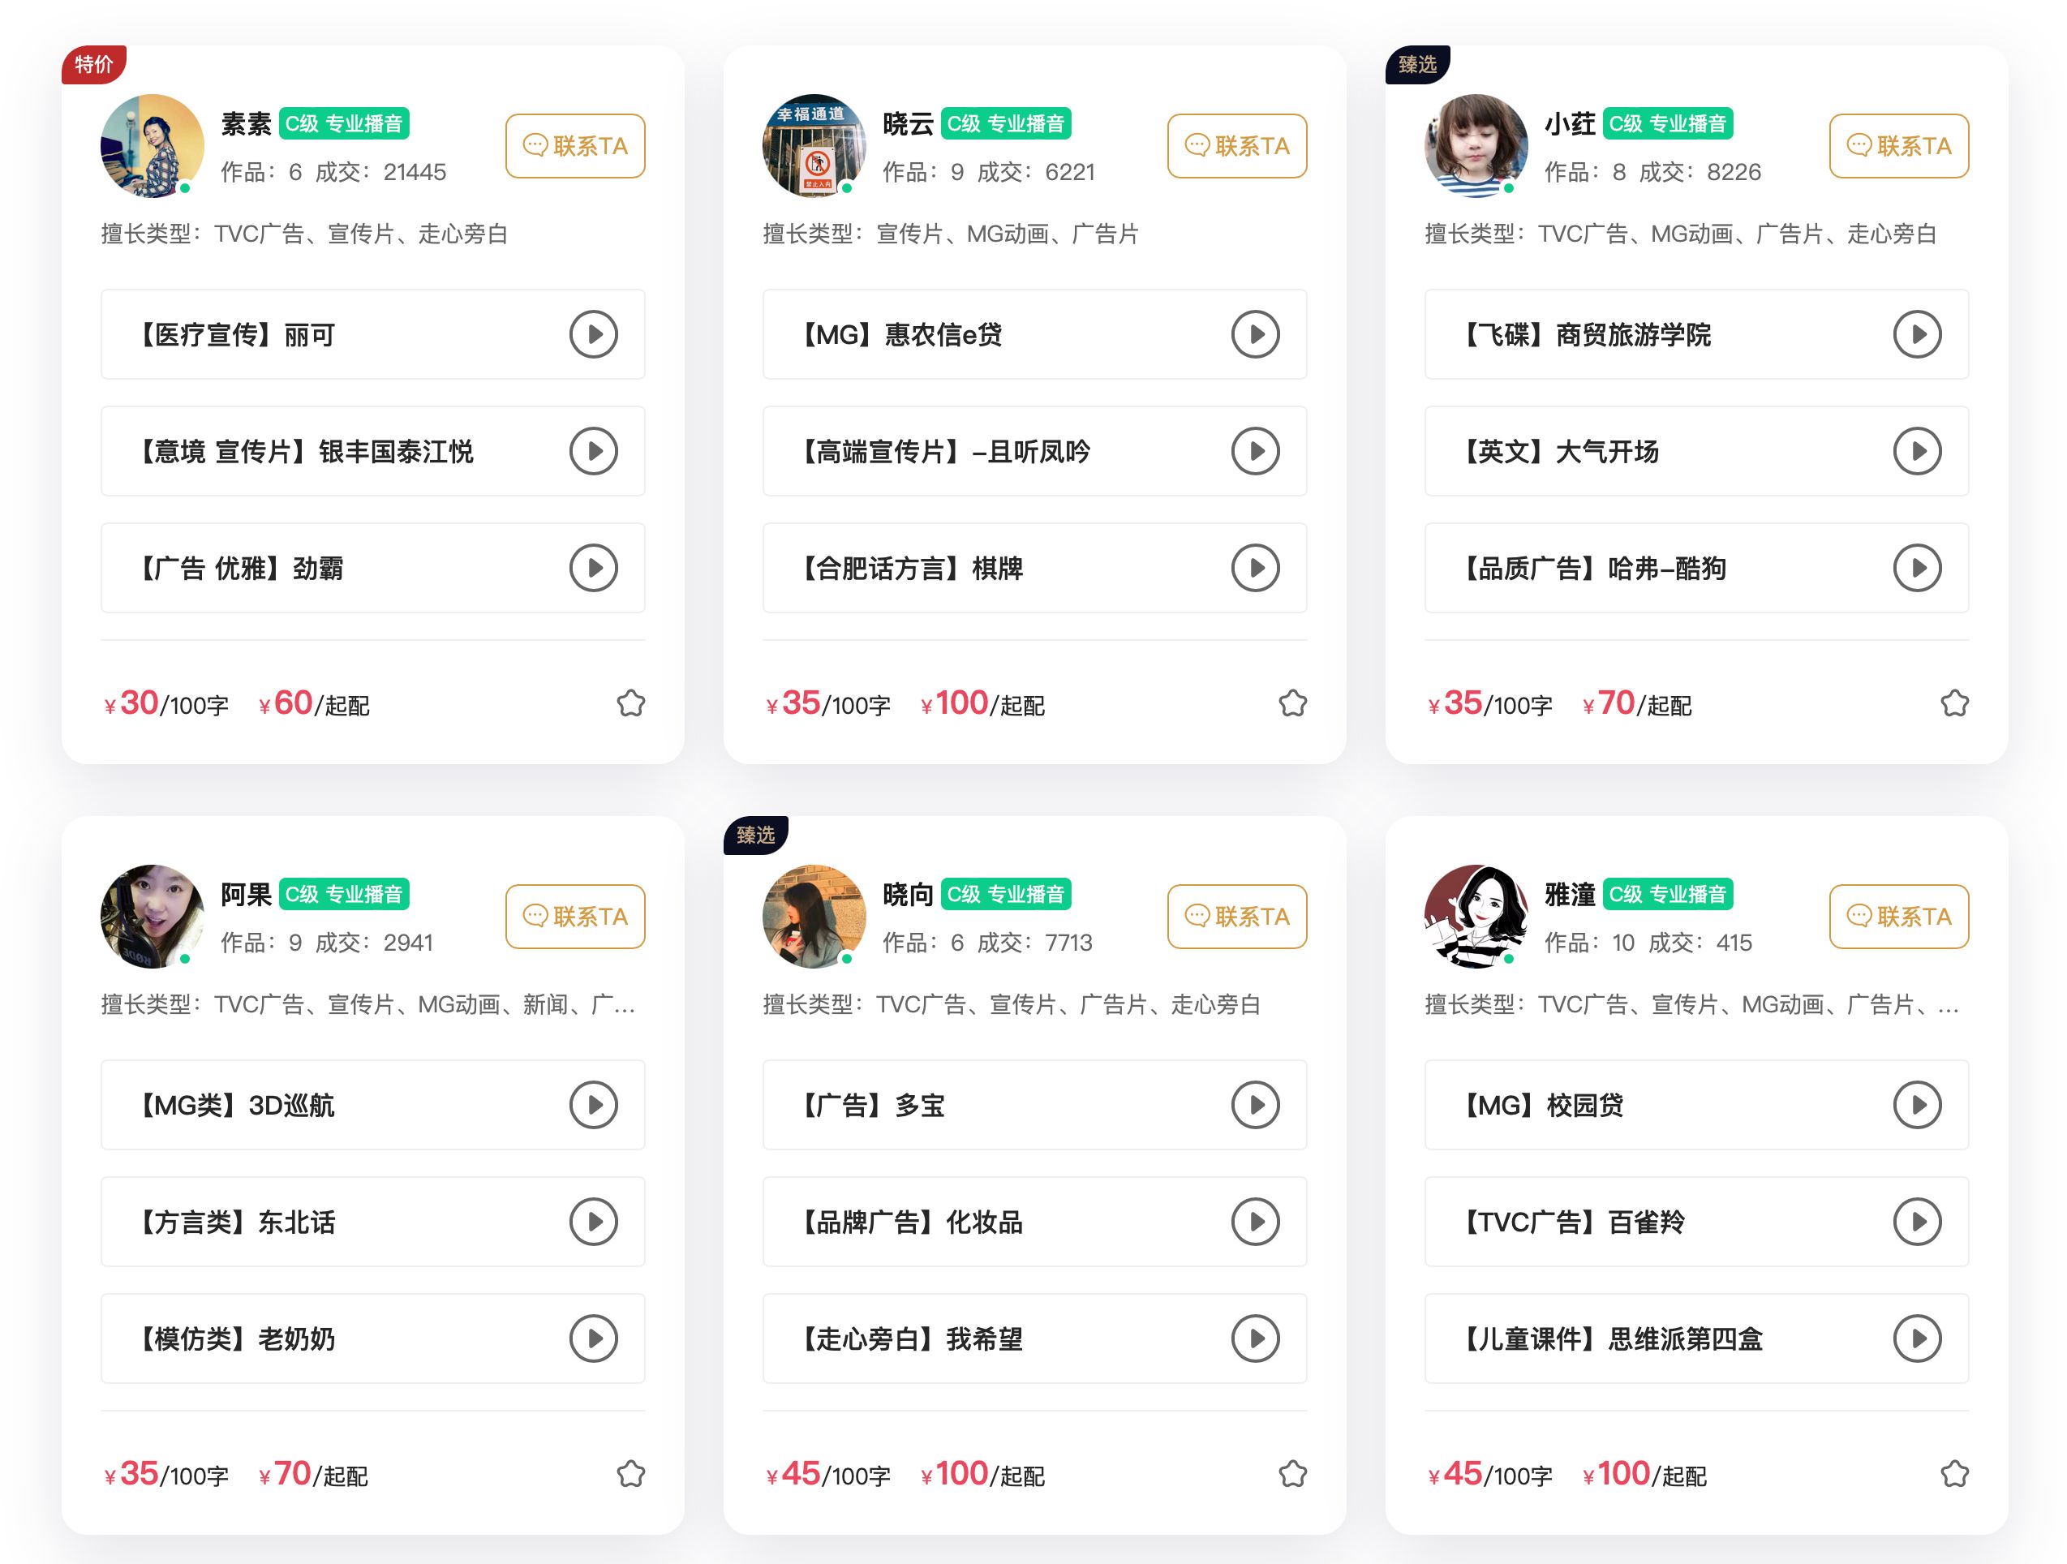Play the 【儿童课件】思维派第四盒 sample
The height and width of the screenshot is (1564, 2067).
1917,1338
